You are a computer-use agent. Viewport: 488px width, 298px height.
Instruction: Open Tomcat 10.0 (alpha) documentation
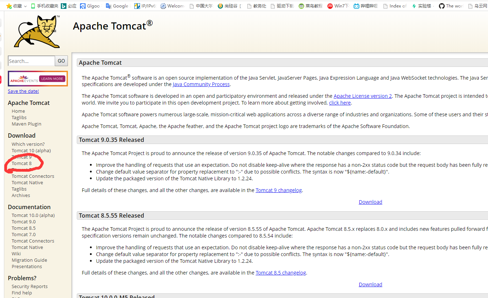click(x=33, y=215)
